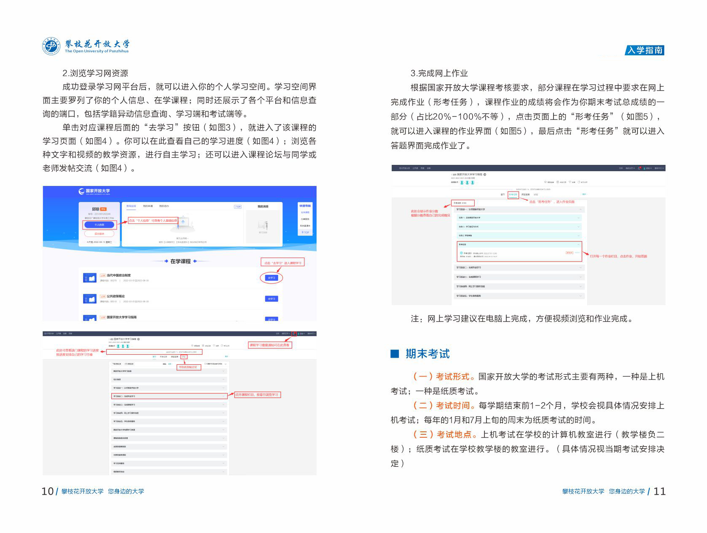Click the first teacher avatar on the course page

point(118,346)
